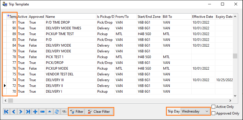Sort by the Effective Date column header
The image size is (243, 120).
203,17
